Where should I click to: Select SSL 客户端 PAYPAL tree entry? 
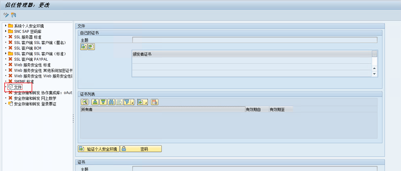pos(31,59)
